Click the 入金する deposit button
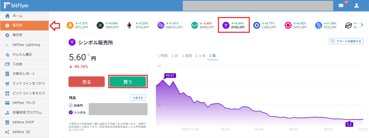 [x=138, y=97]
